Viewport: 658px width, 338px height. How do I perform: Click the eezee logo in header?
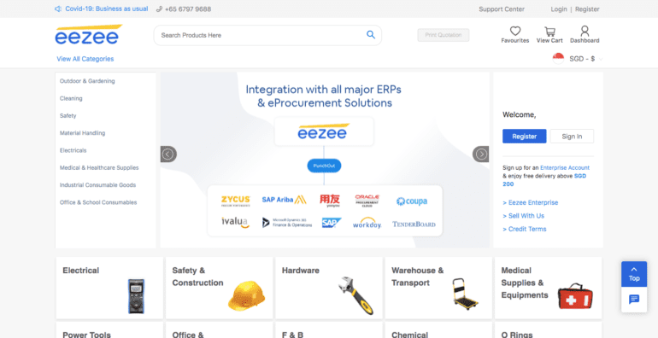pos(89,35)
